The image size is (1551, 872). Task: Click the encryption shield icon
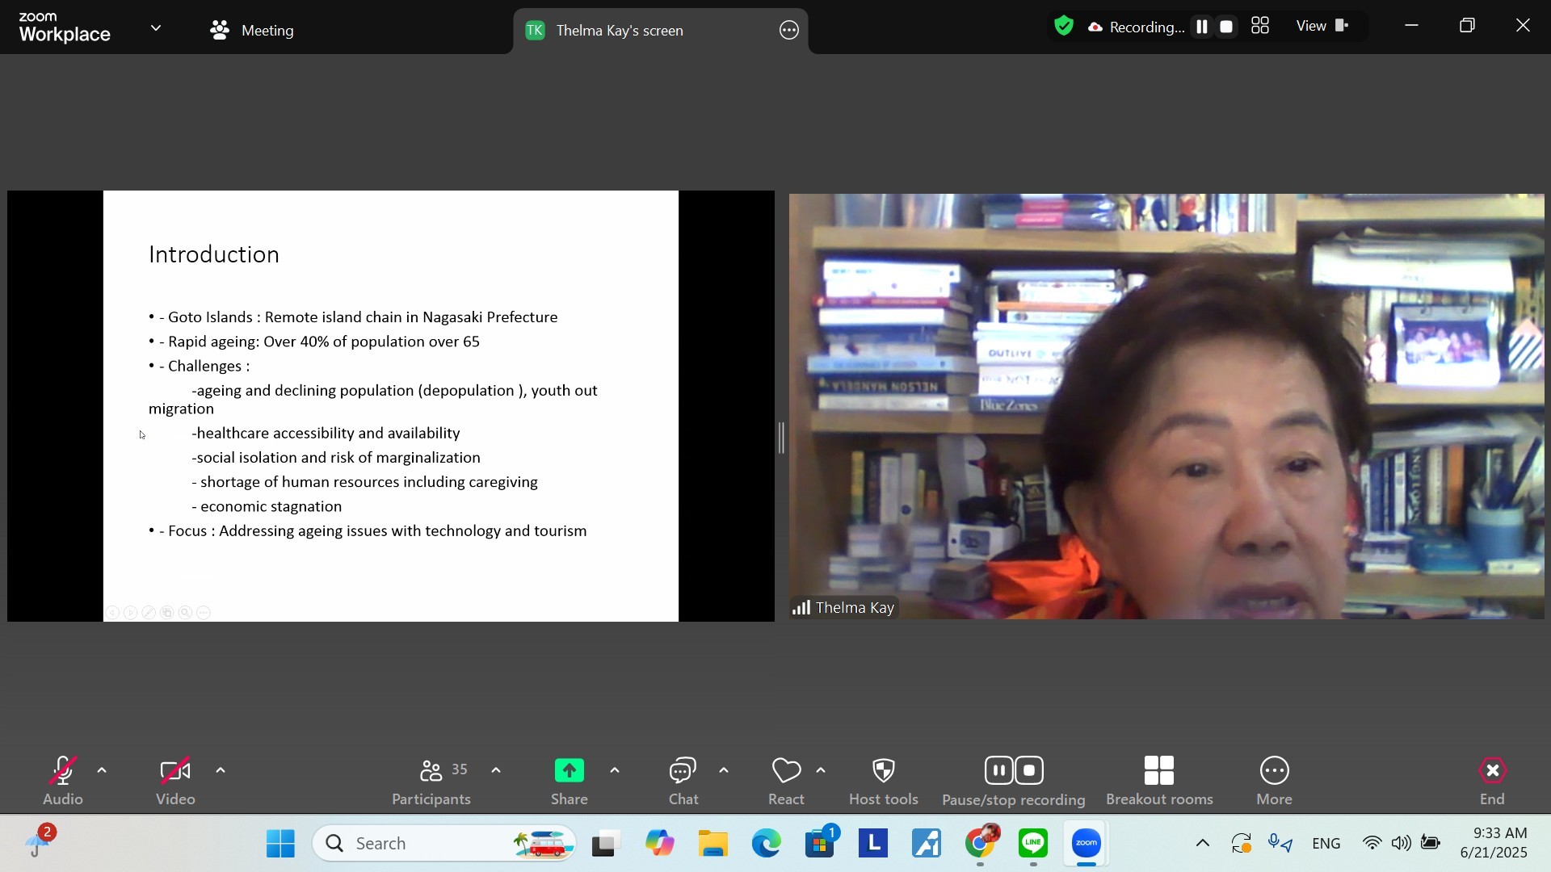click(1063, 27)
